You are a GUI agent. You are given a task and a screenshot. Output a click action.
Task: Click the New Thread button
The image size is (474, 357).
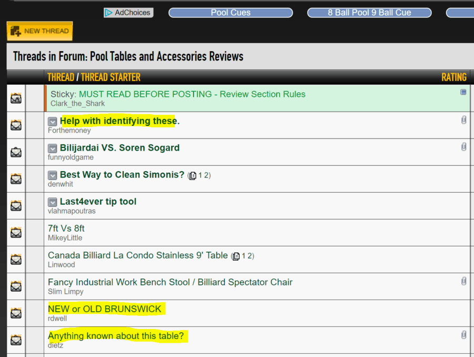click(x=39, y=31)
